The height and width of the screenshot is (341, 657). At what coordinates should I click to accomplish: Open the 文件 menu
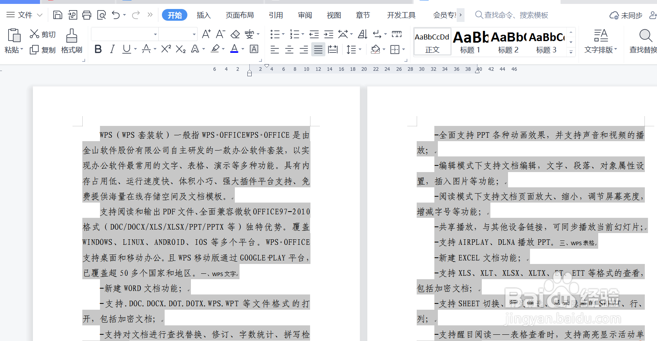coord(24,15)
